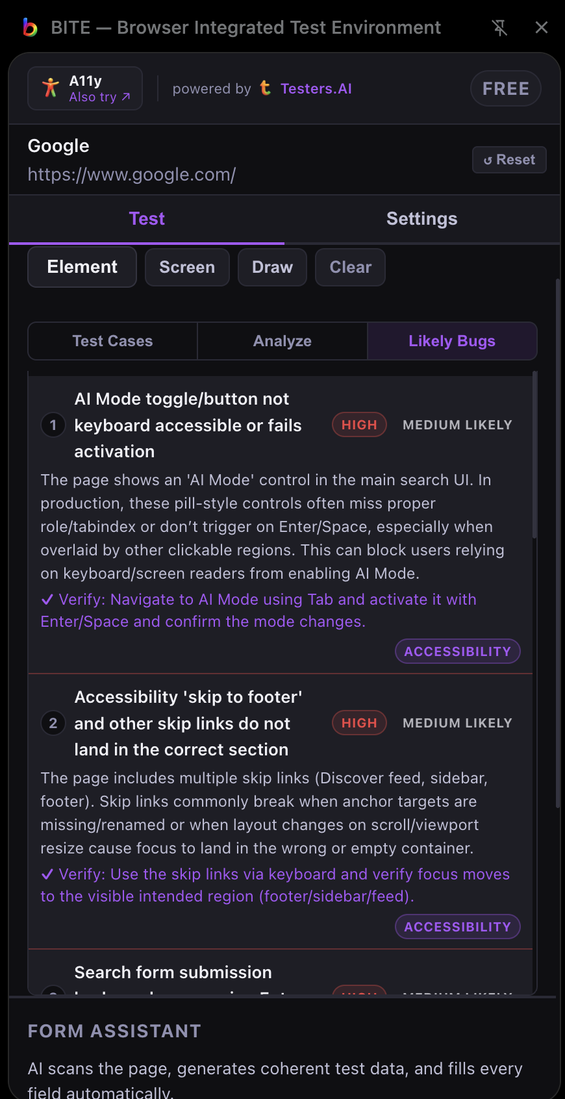Open the Test Cases tab
The width and height of the screenshot is (565, 1099).
(x=112, y=340)
